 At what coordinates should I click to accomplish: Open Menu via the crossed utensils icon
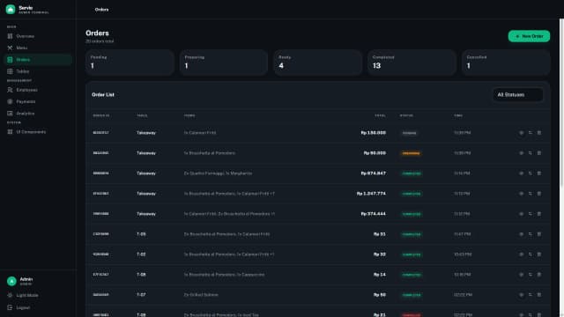pyautogui.click(x=10, y=48)
